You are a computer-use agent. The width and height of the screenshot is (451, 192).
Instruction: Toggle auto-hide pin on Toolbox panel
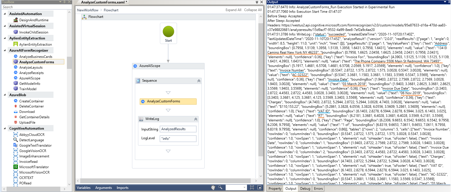click(x=65, y=2)
